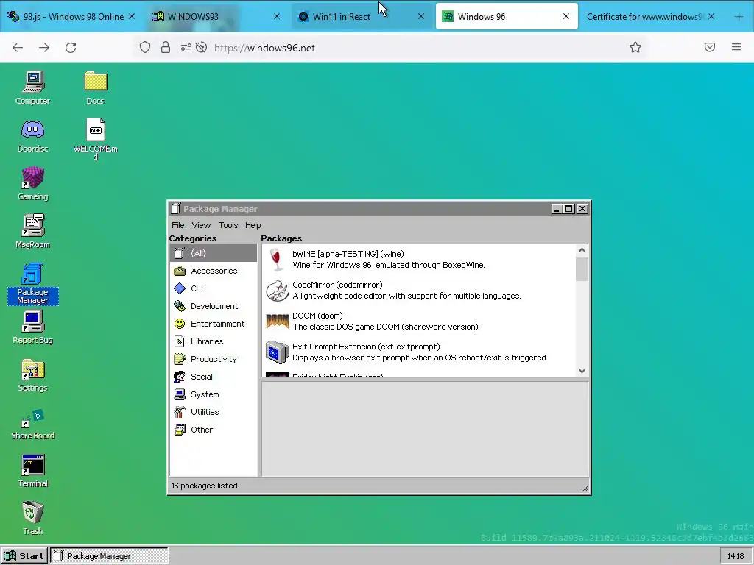Click the browser Forward arrow
This screenshot has width=754, height=565.
(44, 48)
